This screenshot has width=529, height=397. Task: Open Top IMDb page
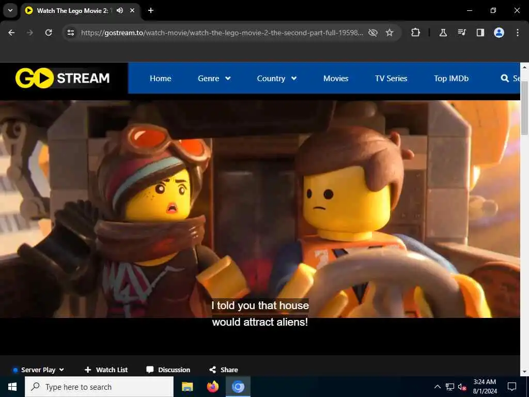pos(451,79)
